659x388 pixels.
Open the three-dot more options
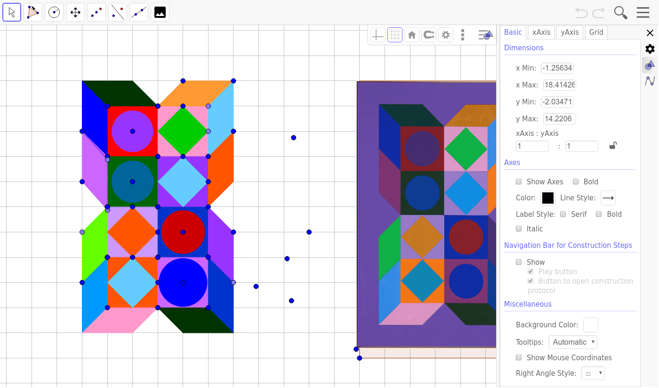point(463,35)
